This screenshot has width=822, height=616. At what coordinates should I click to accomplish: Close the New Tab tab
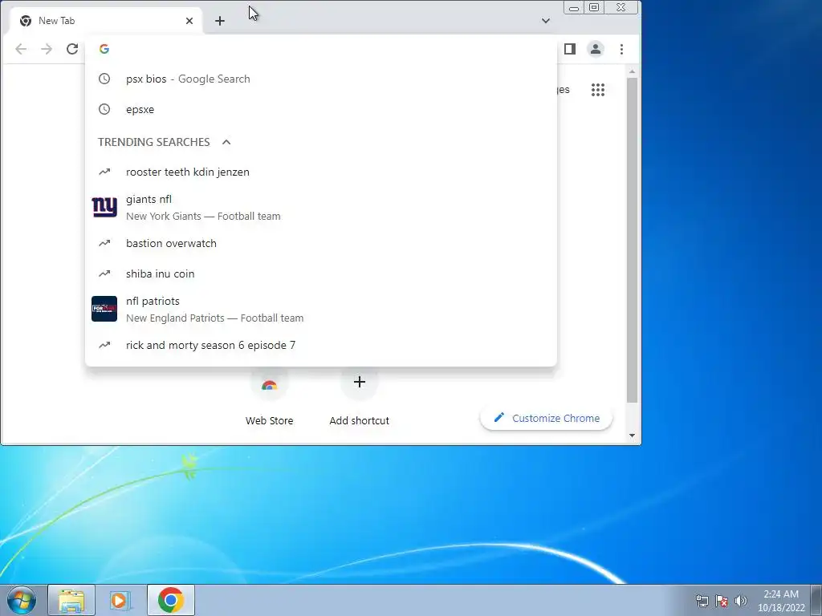(x=189, y=21)
